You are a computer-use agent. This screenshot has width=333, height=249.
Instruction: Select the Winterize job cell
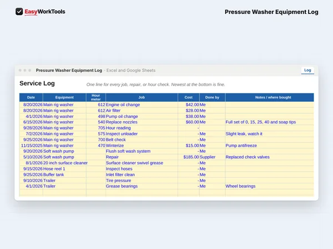[x=142, y=146]
